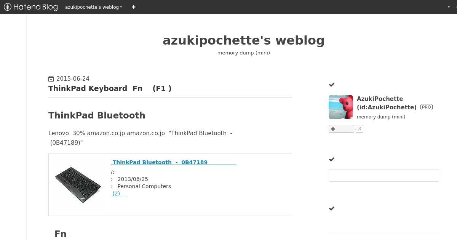This screenshot has width=457, height=240.
Task: Click the checkmark icon below the search box
Action: click(x=332, y=208)
